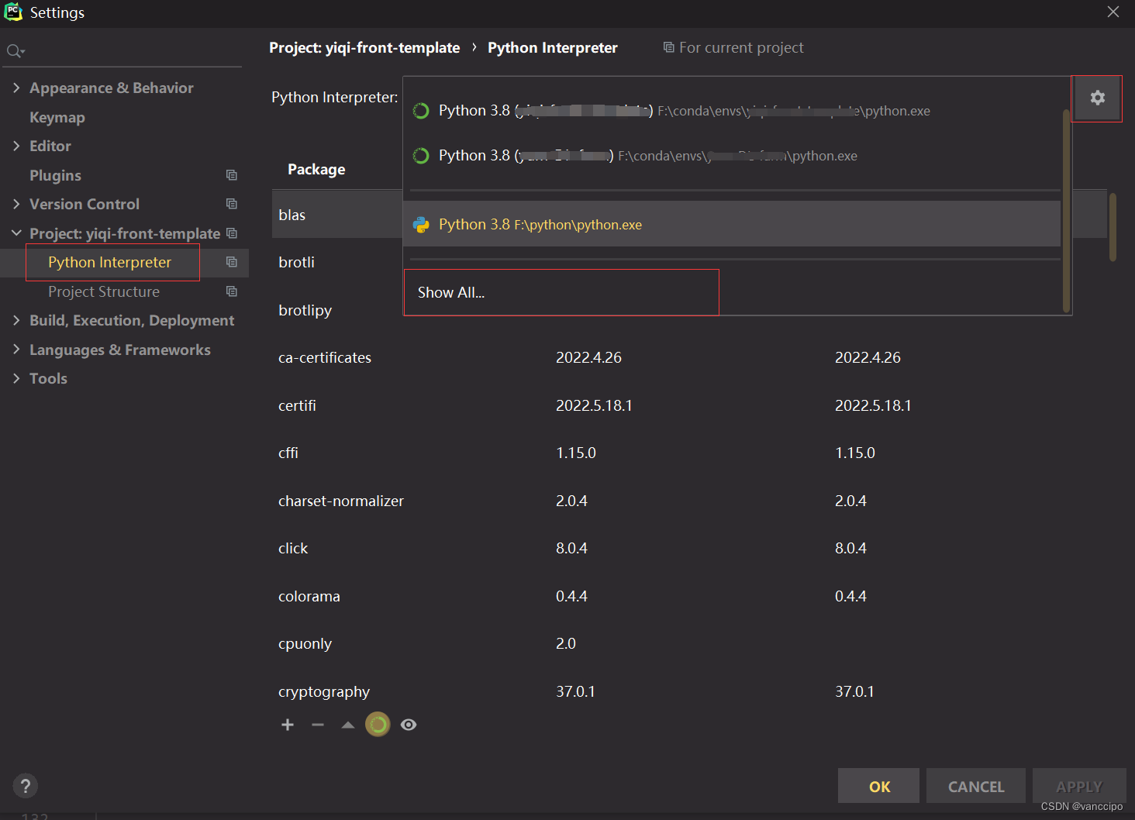This screenshot has height=820, width=1135.
Task: Click the Package column header
Action: (316, 169)
